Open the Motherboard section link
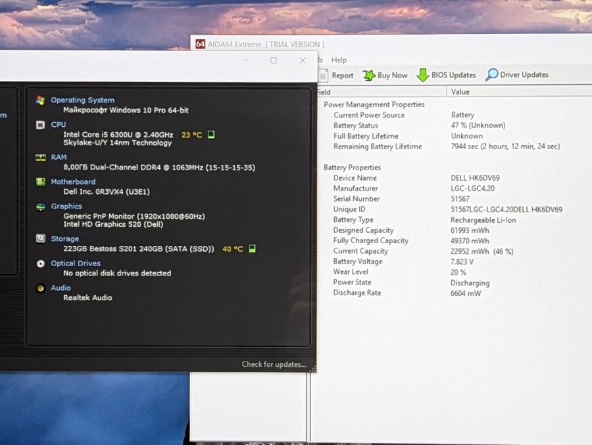This screenshot has width=592, height=445. [73, 181]
